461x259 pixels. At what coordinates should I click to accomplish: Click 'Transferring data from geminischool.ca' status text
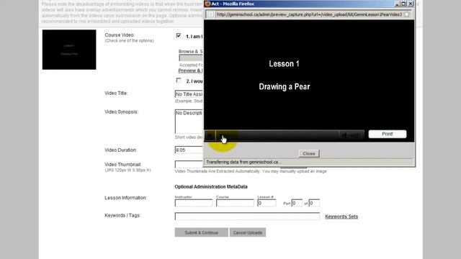[243, 162]
